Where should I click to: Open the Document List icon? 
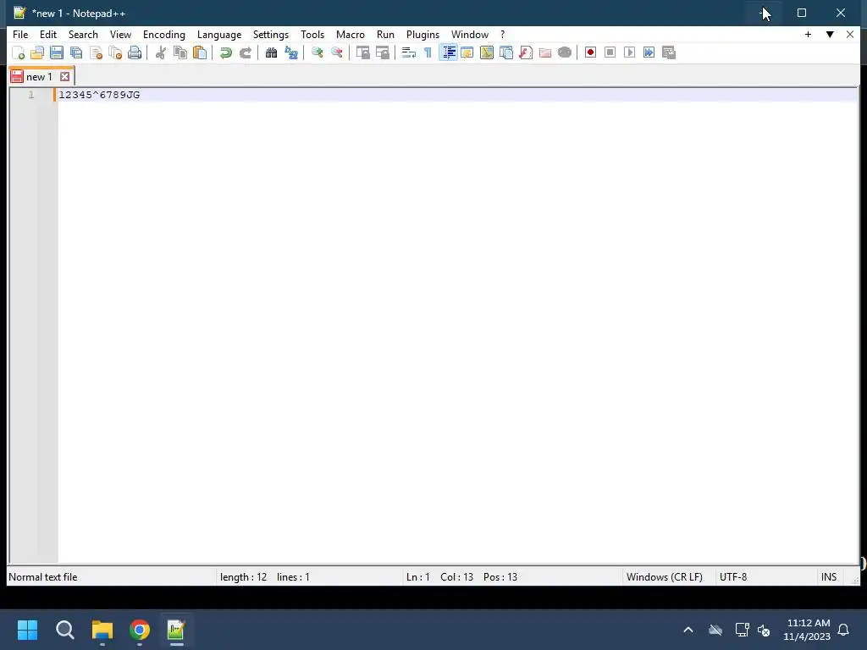(506, 52)
